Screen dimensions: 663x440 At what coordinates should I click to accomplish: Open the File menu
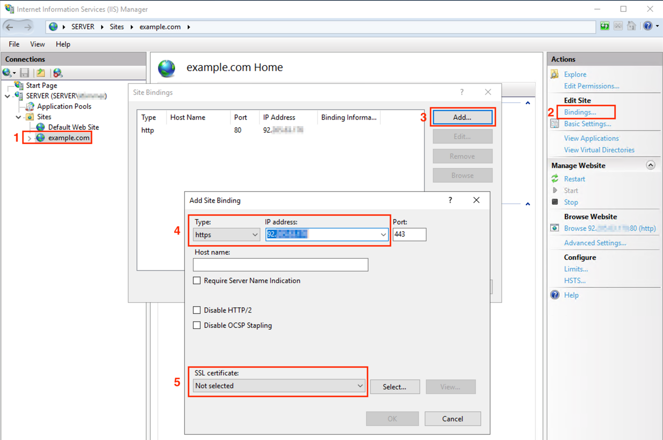(14, 44)
